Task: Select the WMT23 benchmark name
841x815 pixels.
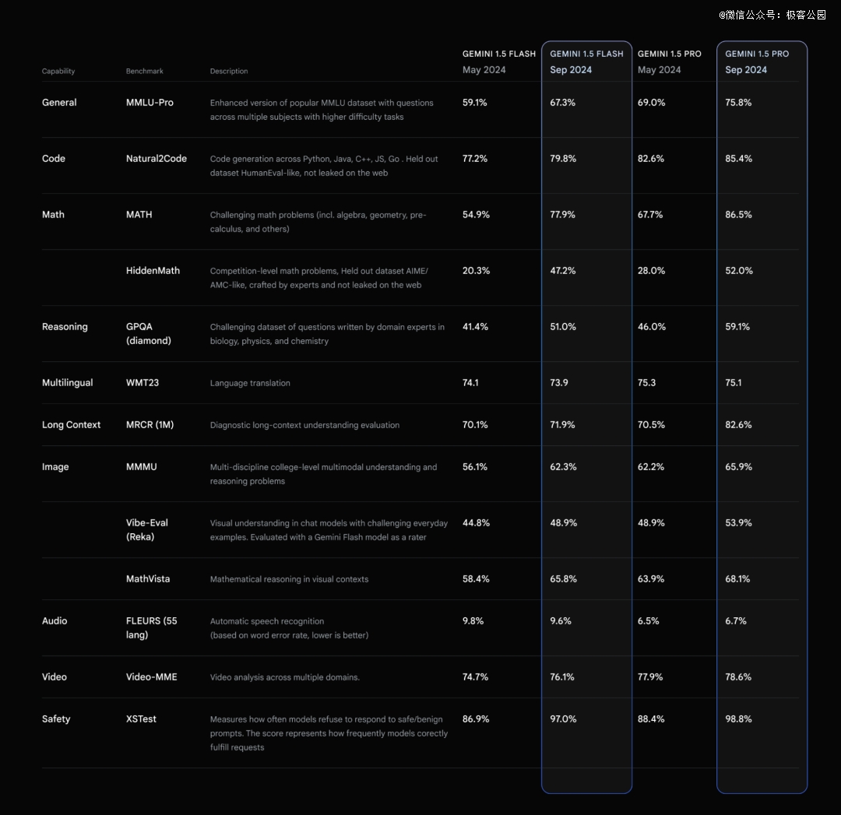Action: (143, 383)
